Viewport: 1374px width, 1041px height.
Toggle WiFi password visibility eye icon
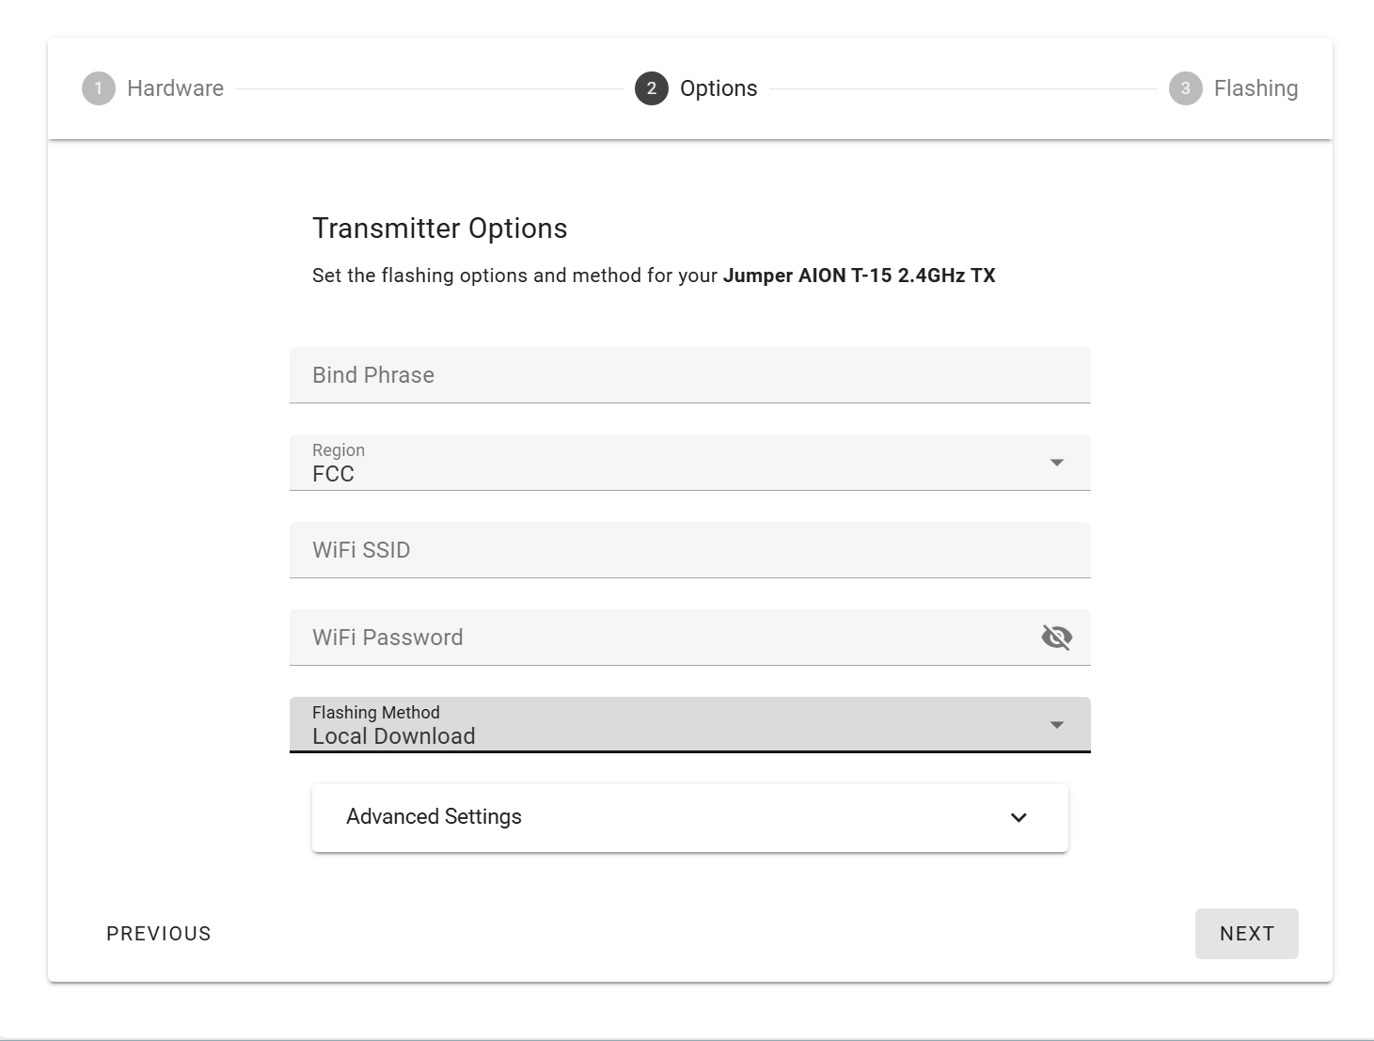tap(1056, 638)
